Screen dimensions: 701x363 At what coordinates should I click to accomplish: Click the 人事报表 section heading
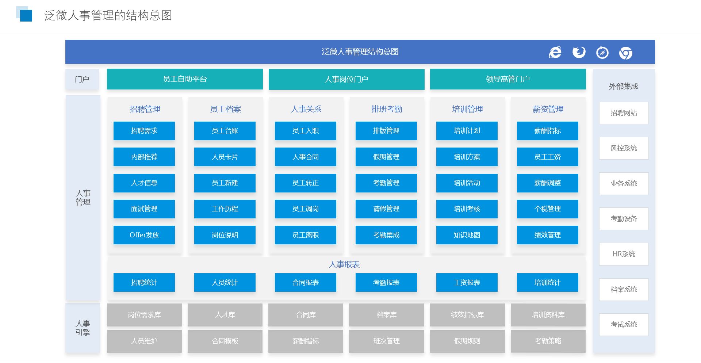(x=344, y=264)
